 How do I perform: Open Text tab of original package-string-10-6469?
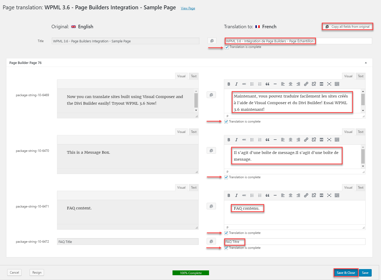(194, 76)
